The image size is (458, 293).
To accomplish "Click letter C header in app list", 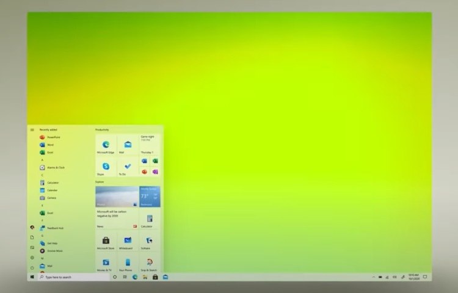I will coord(42,175).
